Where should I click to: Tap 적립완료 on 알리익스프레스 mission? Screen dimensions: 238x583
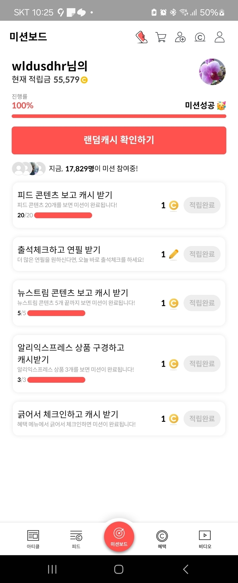click(x=202, y=364)
